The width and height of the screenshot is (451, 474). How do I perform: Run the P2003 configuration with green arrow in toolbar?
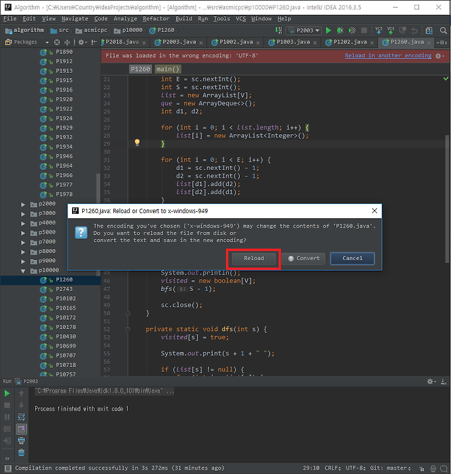328,30
